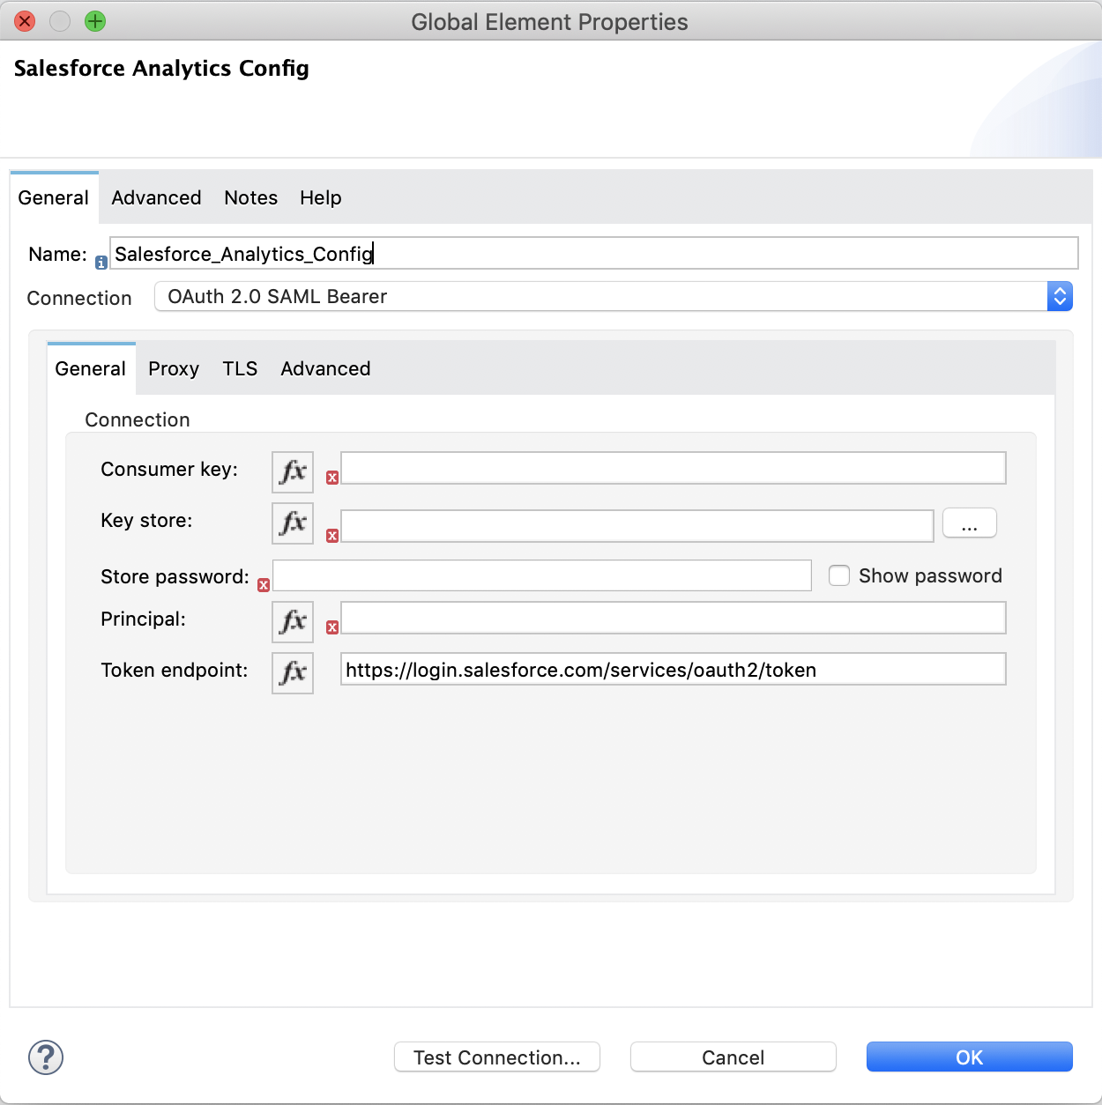Click the info icon next to Name field
Screen dimensions: 1102x1105
coord(101,262)
